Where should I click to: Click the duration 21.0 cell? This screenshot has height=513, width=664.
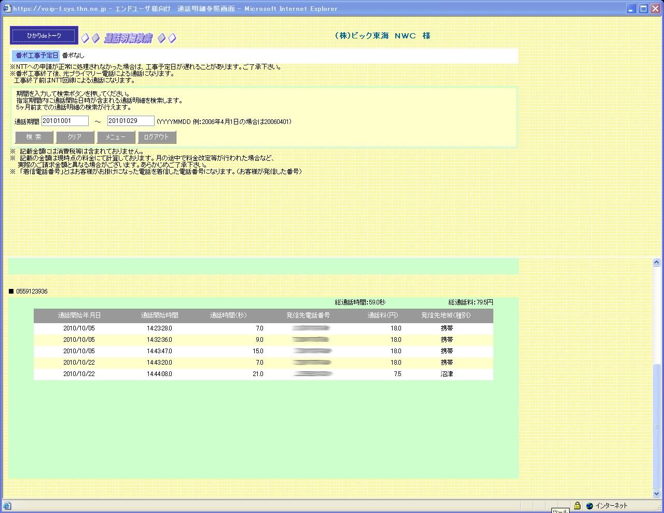[x=258, y=374]
